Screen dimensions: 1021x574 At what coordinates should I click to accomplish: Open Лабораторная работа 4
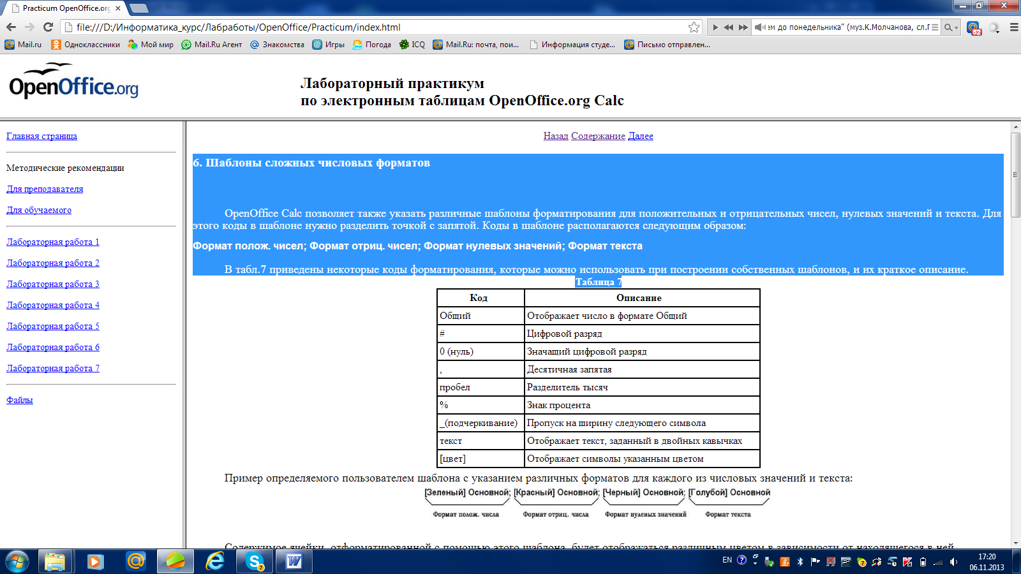(53, 305)
